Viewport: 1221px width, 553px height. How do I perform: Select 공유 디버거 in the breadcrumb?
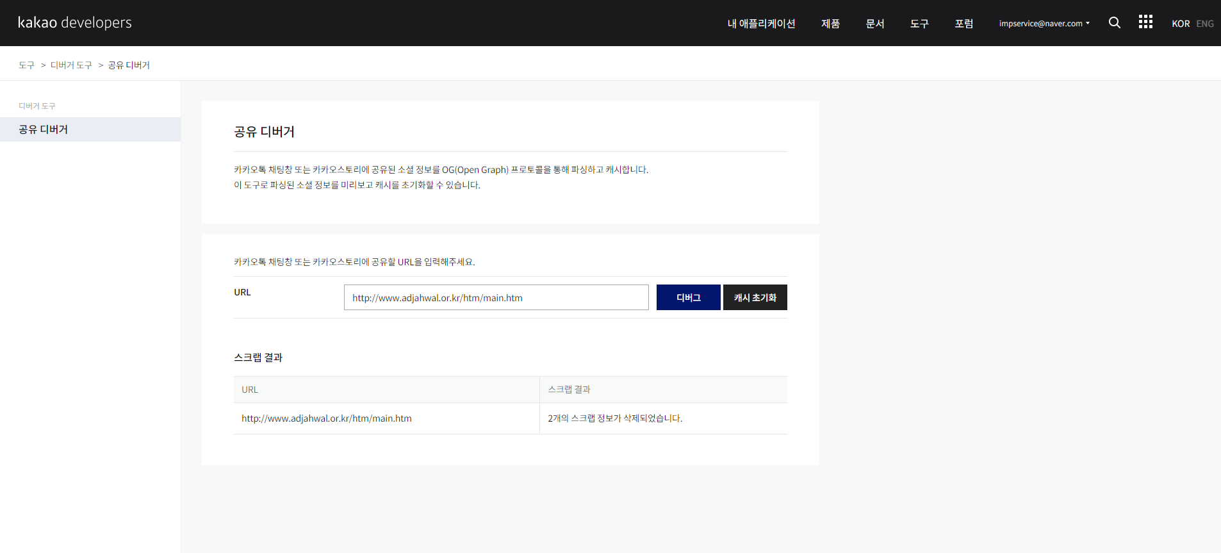[x=129, y=65]
